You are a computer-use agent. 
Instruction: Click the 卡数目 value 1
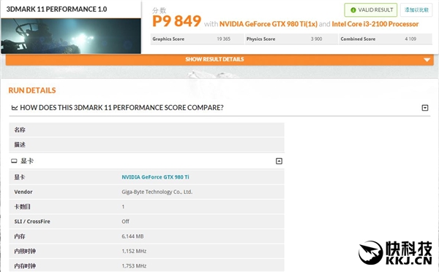click(x=123, y=206)
